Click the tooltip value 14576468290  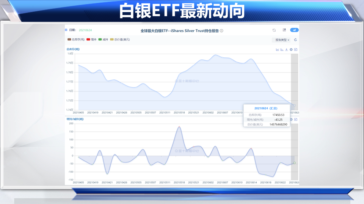tap(278, 124)
